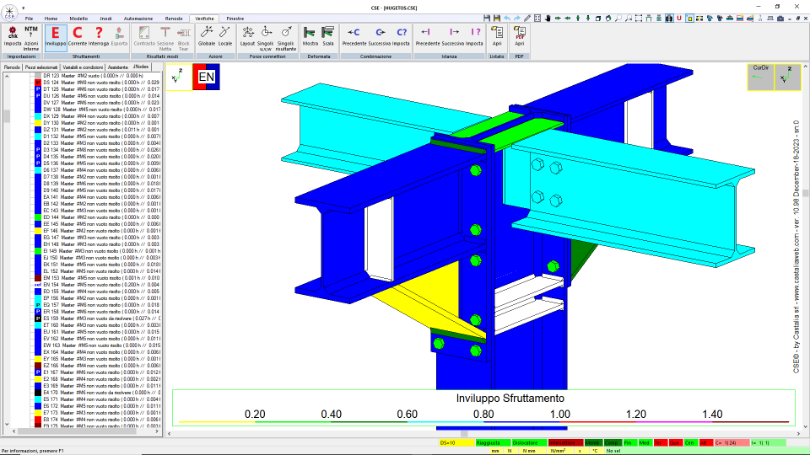Click the Memb status indicator
Image resolution: width=810 pixels, height=455 pixels.
[x=592, y=442]
